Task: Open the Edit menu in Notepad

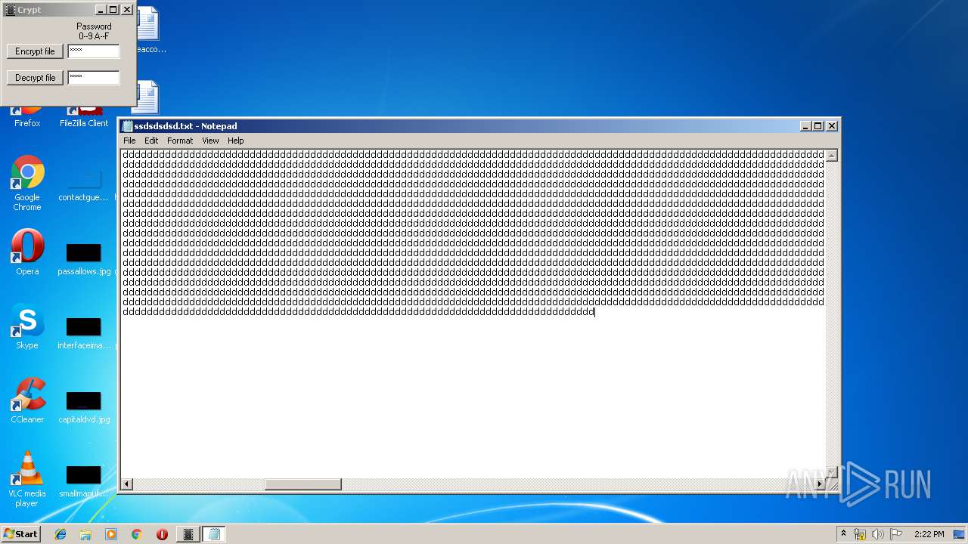Action: tap(151, 141)
